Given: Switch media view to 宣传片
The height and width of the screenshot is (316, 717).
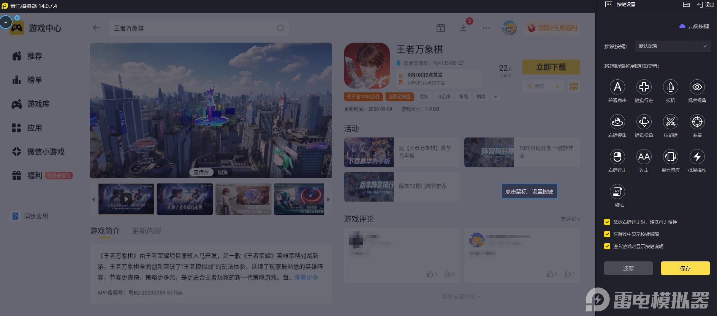Looking at the screenshot, I should click(201, 172).
